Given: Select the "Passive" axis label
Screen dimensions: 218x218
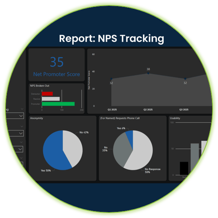Looking at the screenshot, I should 37,99.
